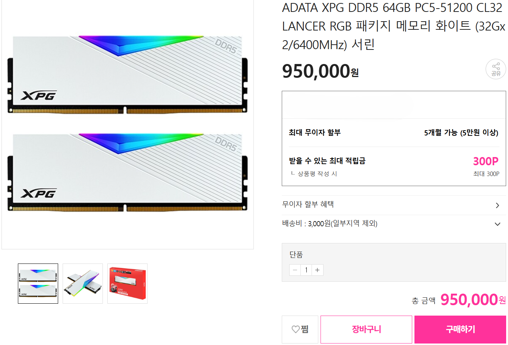Click the ADATA XPG DDR5 product title

click(394, 26)
